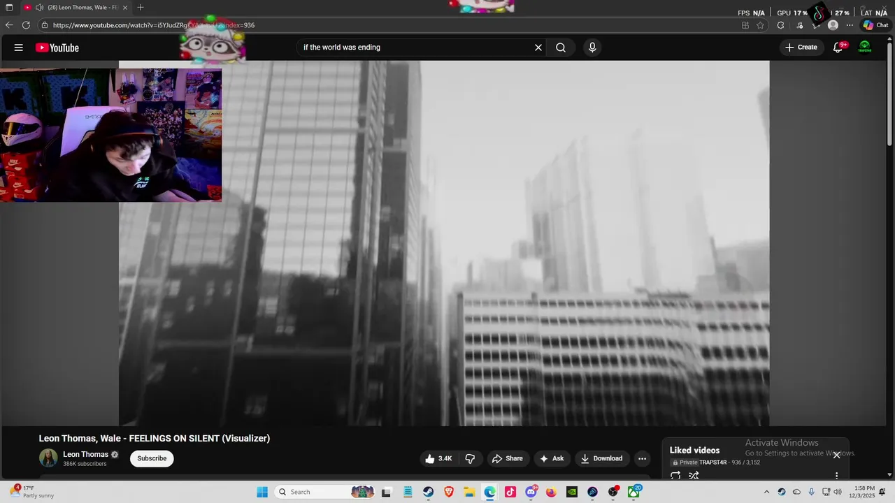Image resolution: width=895 pixels, height=503 pixels.
Task: Click the browser address bar URL
Action: coord(154,25)
